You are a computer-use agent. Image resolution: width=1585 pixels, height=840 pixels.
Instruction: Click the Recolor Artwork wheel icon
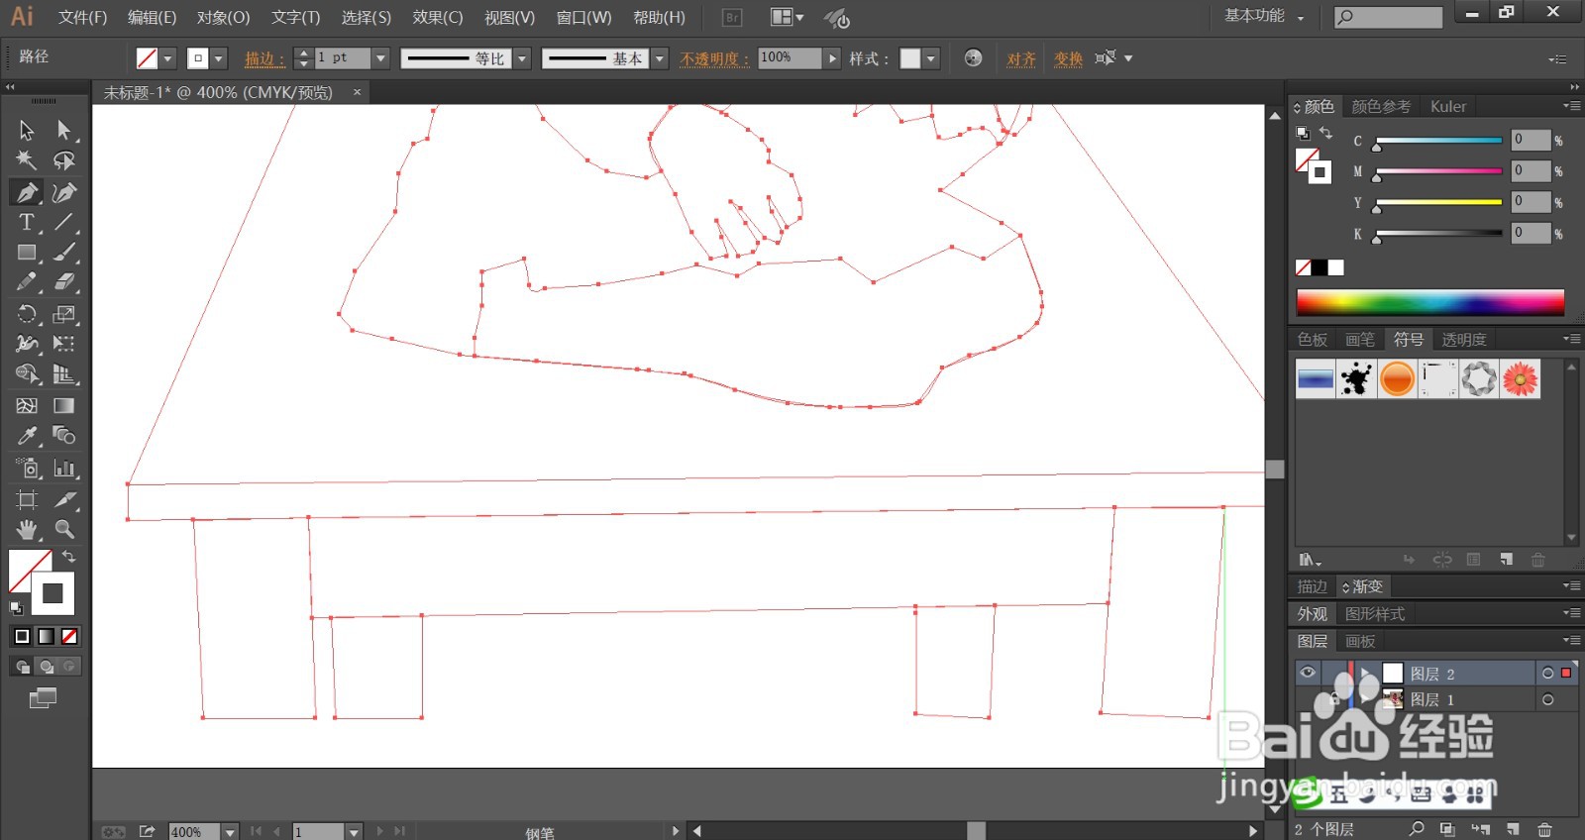click(973, 58)
